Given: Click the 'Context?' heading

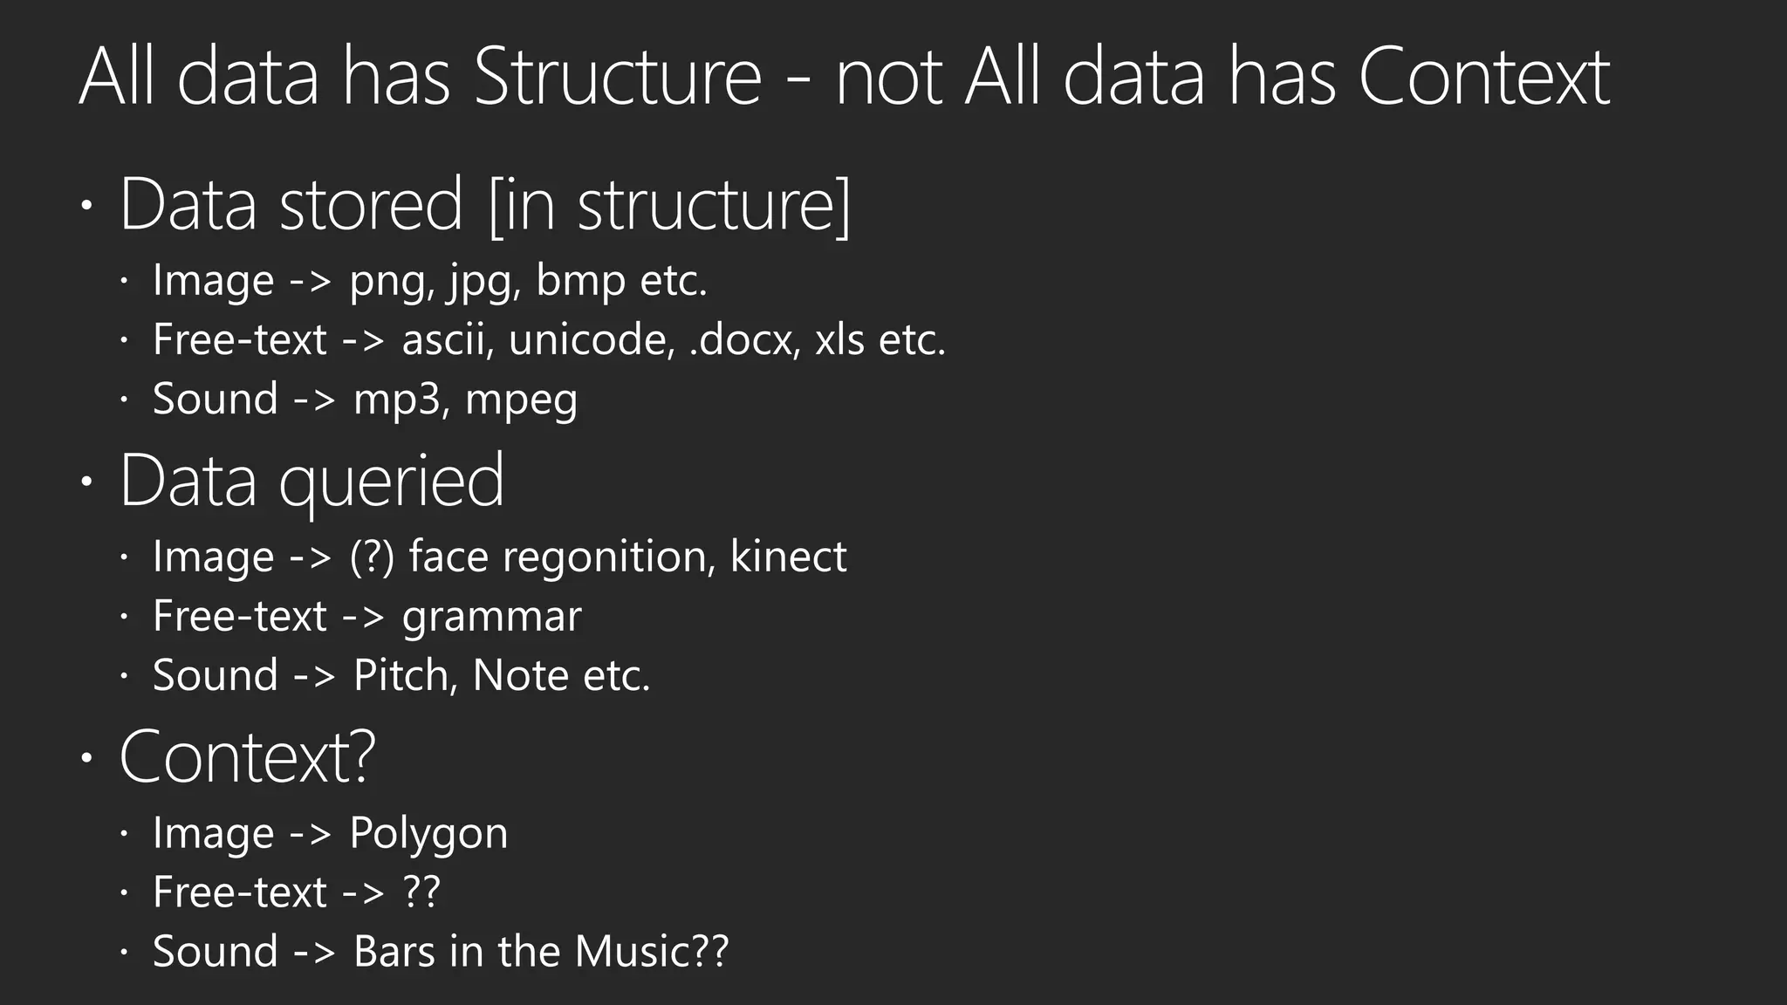Looking at the screenshot, I should point(247,757).
